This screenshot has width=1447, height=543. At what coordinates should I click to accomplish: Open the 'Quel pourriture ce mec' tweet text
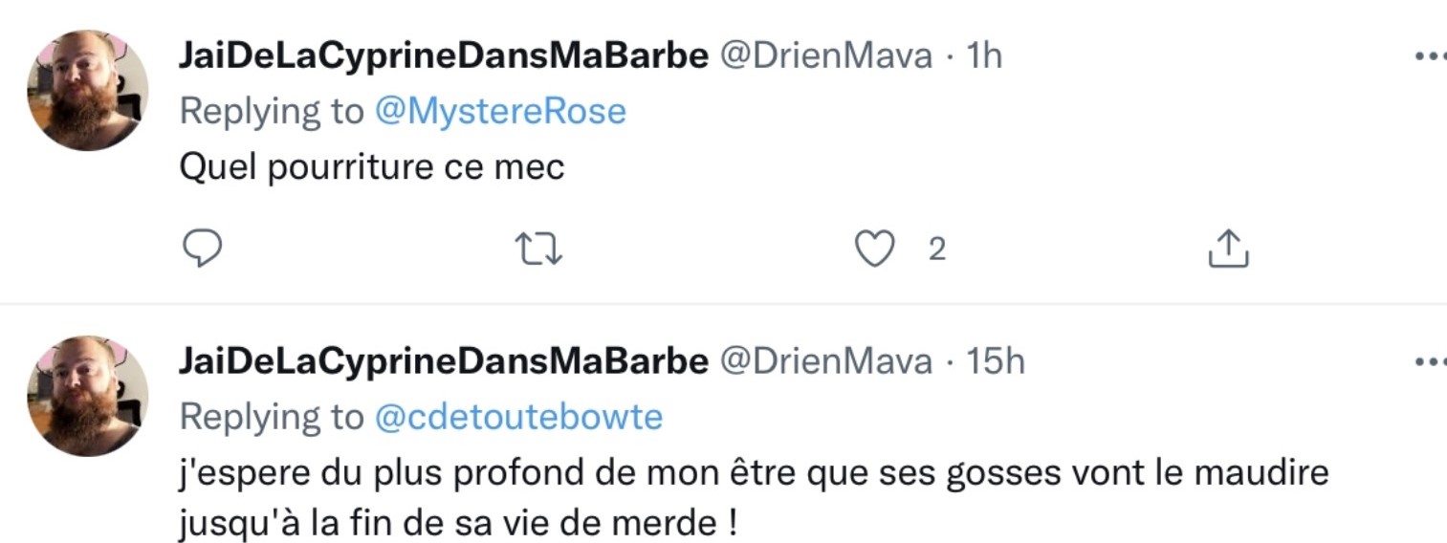372,168
